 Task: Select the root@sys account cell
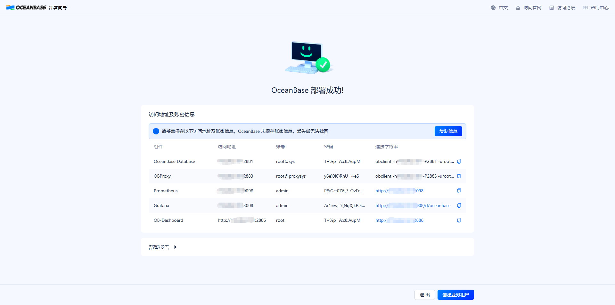(x=285, y=161)
